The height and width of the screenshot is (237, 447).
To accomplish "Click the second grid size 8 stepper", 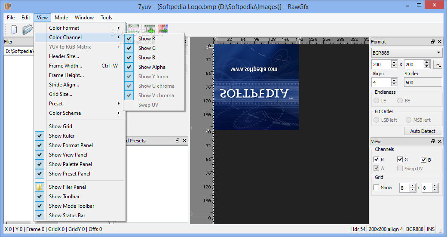I will tap(435, 188).
